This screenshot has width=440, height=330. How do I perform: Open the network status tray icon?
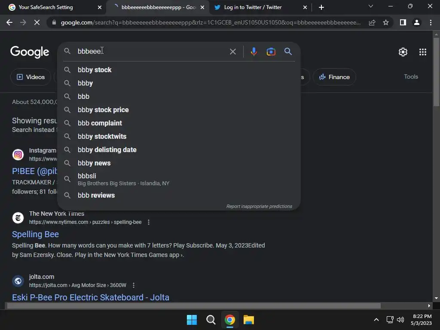(390, 320)
